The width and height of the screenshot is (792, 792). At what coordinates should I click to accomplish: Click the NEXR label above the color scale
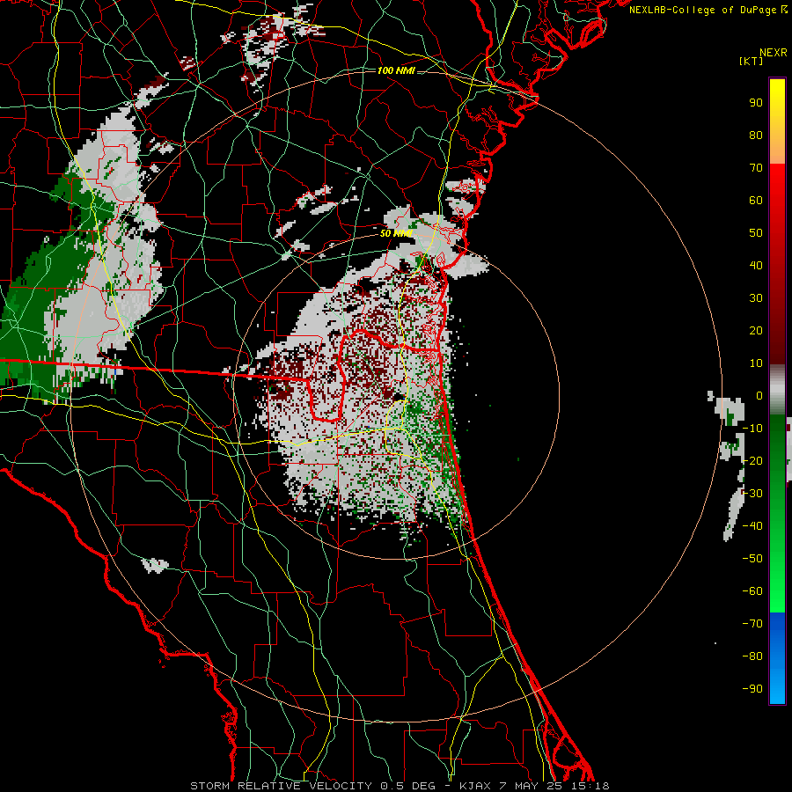774,53
